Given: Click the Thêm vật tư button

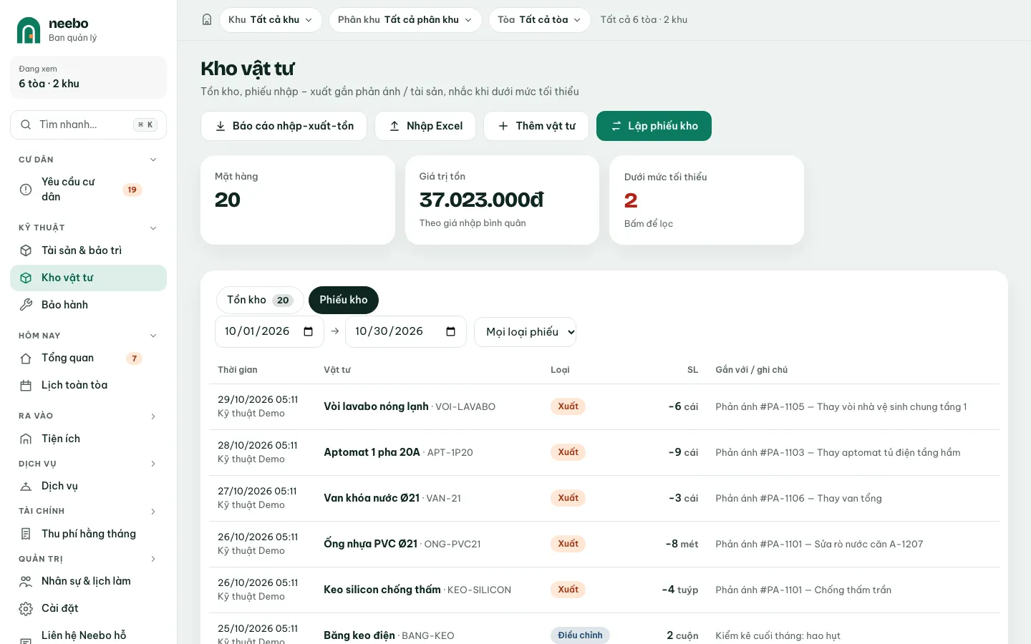Looking at the screenshot, I should tap(536, 126).
